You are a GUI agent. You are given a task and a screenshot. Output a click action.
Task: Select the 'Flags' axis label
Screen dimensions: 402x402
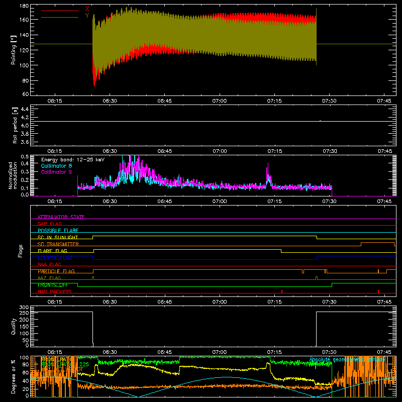pos(20,251)
